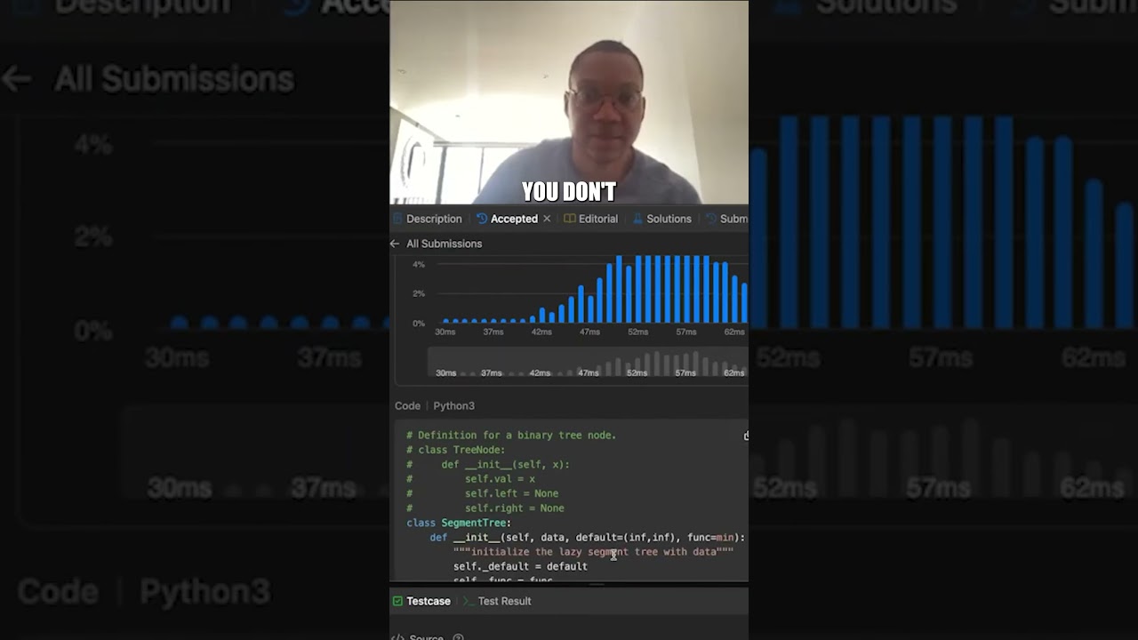Switch to the Testcase tab

pos(422,601)
